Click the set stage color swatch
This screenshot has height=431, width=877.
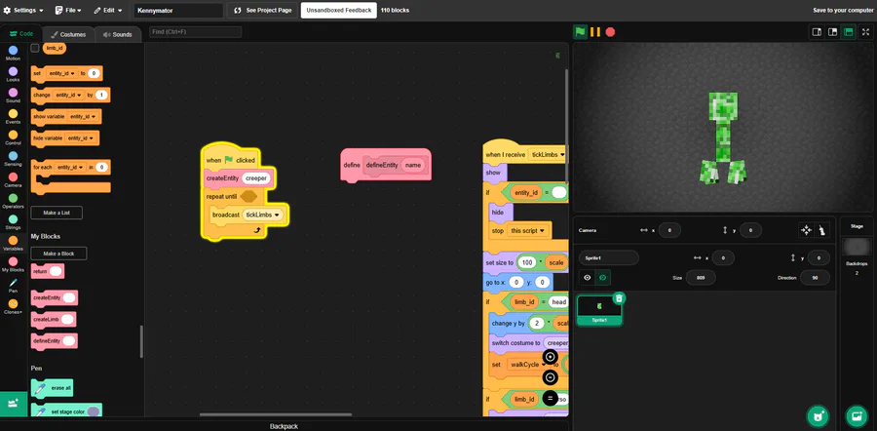[x=94, y=411]
